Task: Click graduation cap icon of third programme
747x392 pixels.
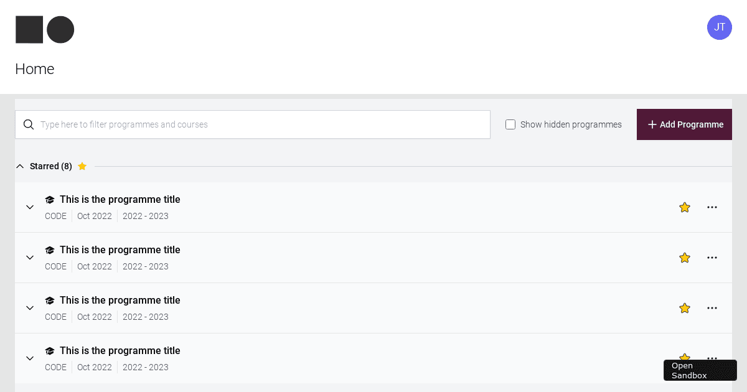Action: click(50, 301)
